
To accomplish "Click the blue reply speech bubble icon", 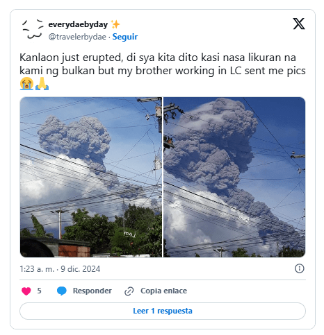I will (x=62, y=291).
